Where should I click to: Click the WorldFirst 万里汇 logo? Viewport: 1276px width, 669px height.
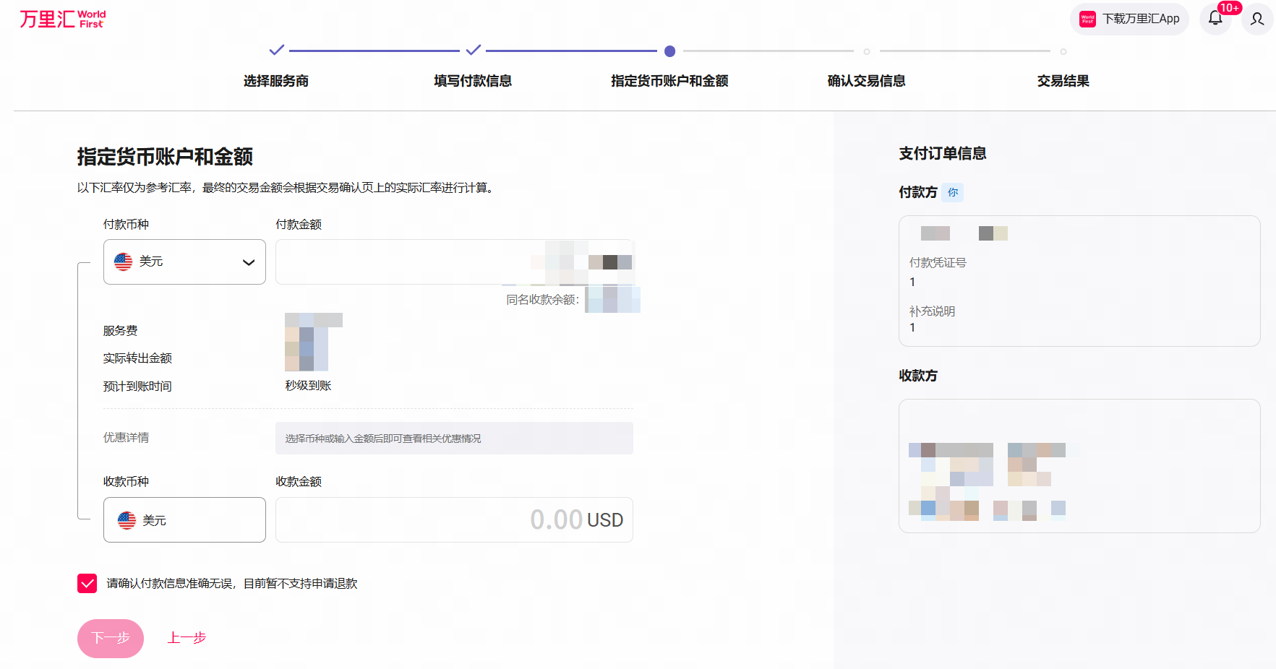[62, 19]
